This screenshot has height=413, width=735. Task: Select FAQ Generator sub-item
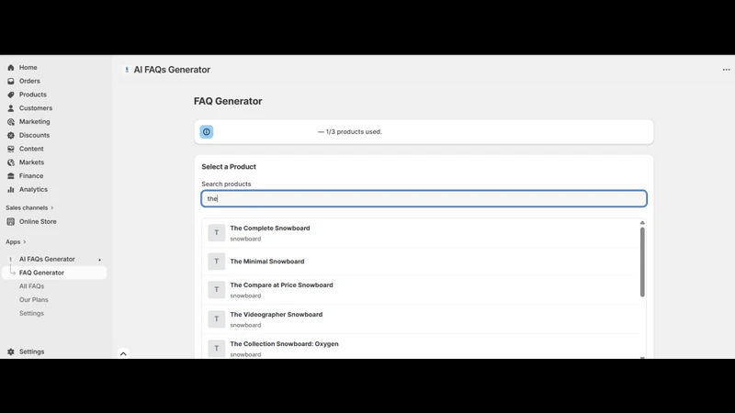click(54, 273)
